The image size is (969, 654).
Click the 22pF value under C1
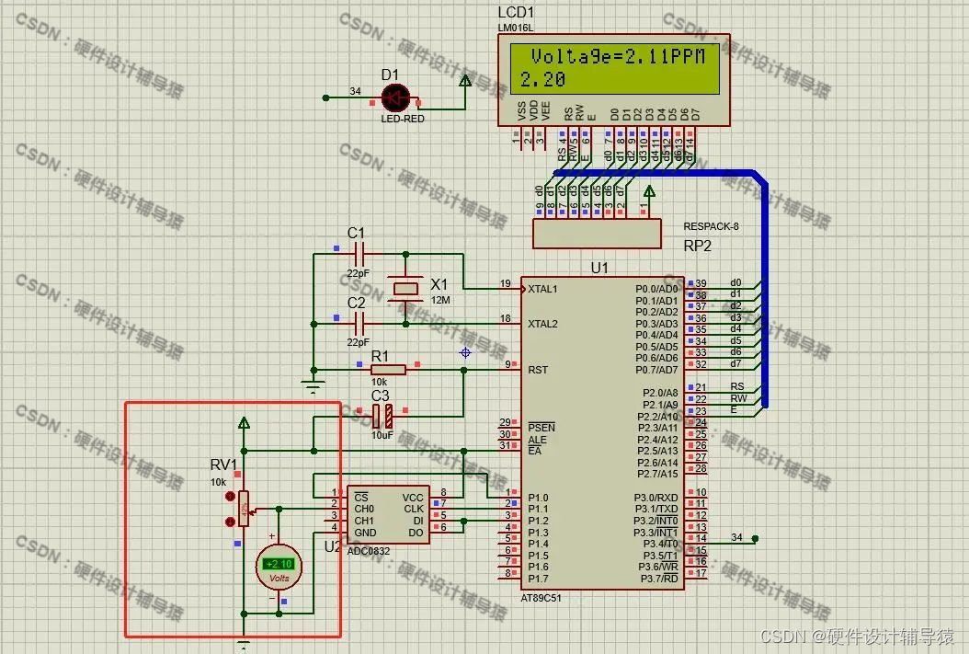[x=358, y=272]
